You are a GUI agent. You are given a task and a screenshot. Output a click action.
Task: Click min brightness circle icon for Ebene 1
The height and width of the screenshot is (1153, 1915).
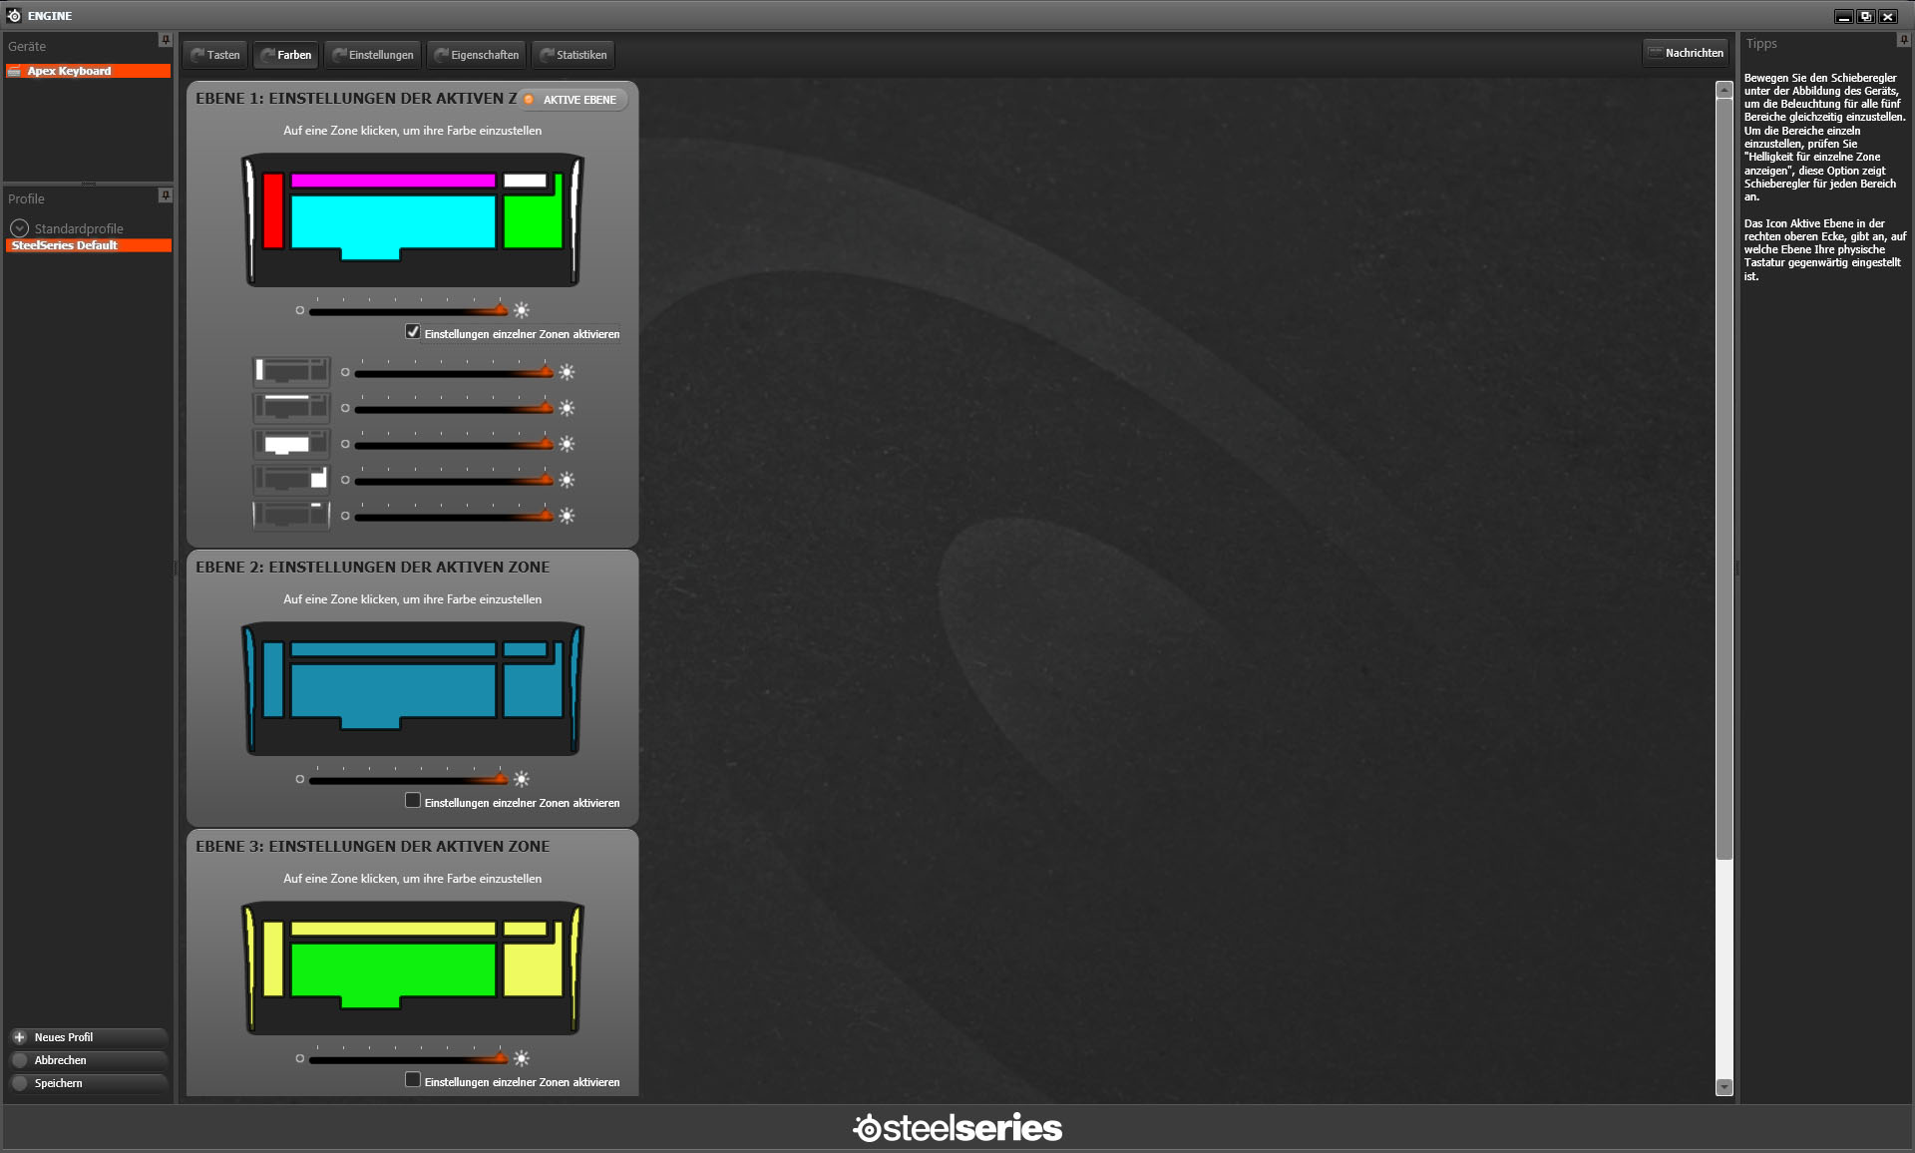(x=299, y=310)
